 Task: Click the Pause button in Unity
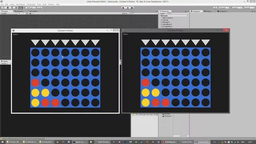click(128, 8)
